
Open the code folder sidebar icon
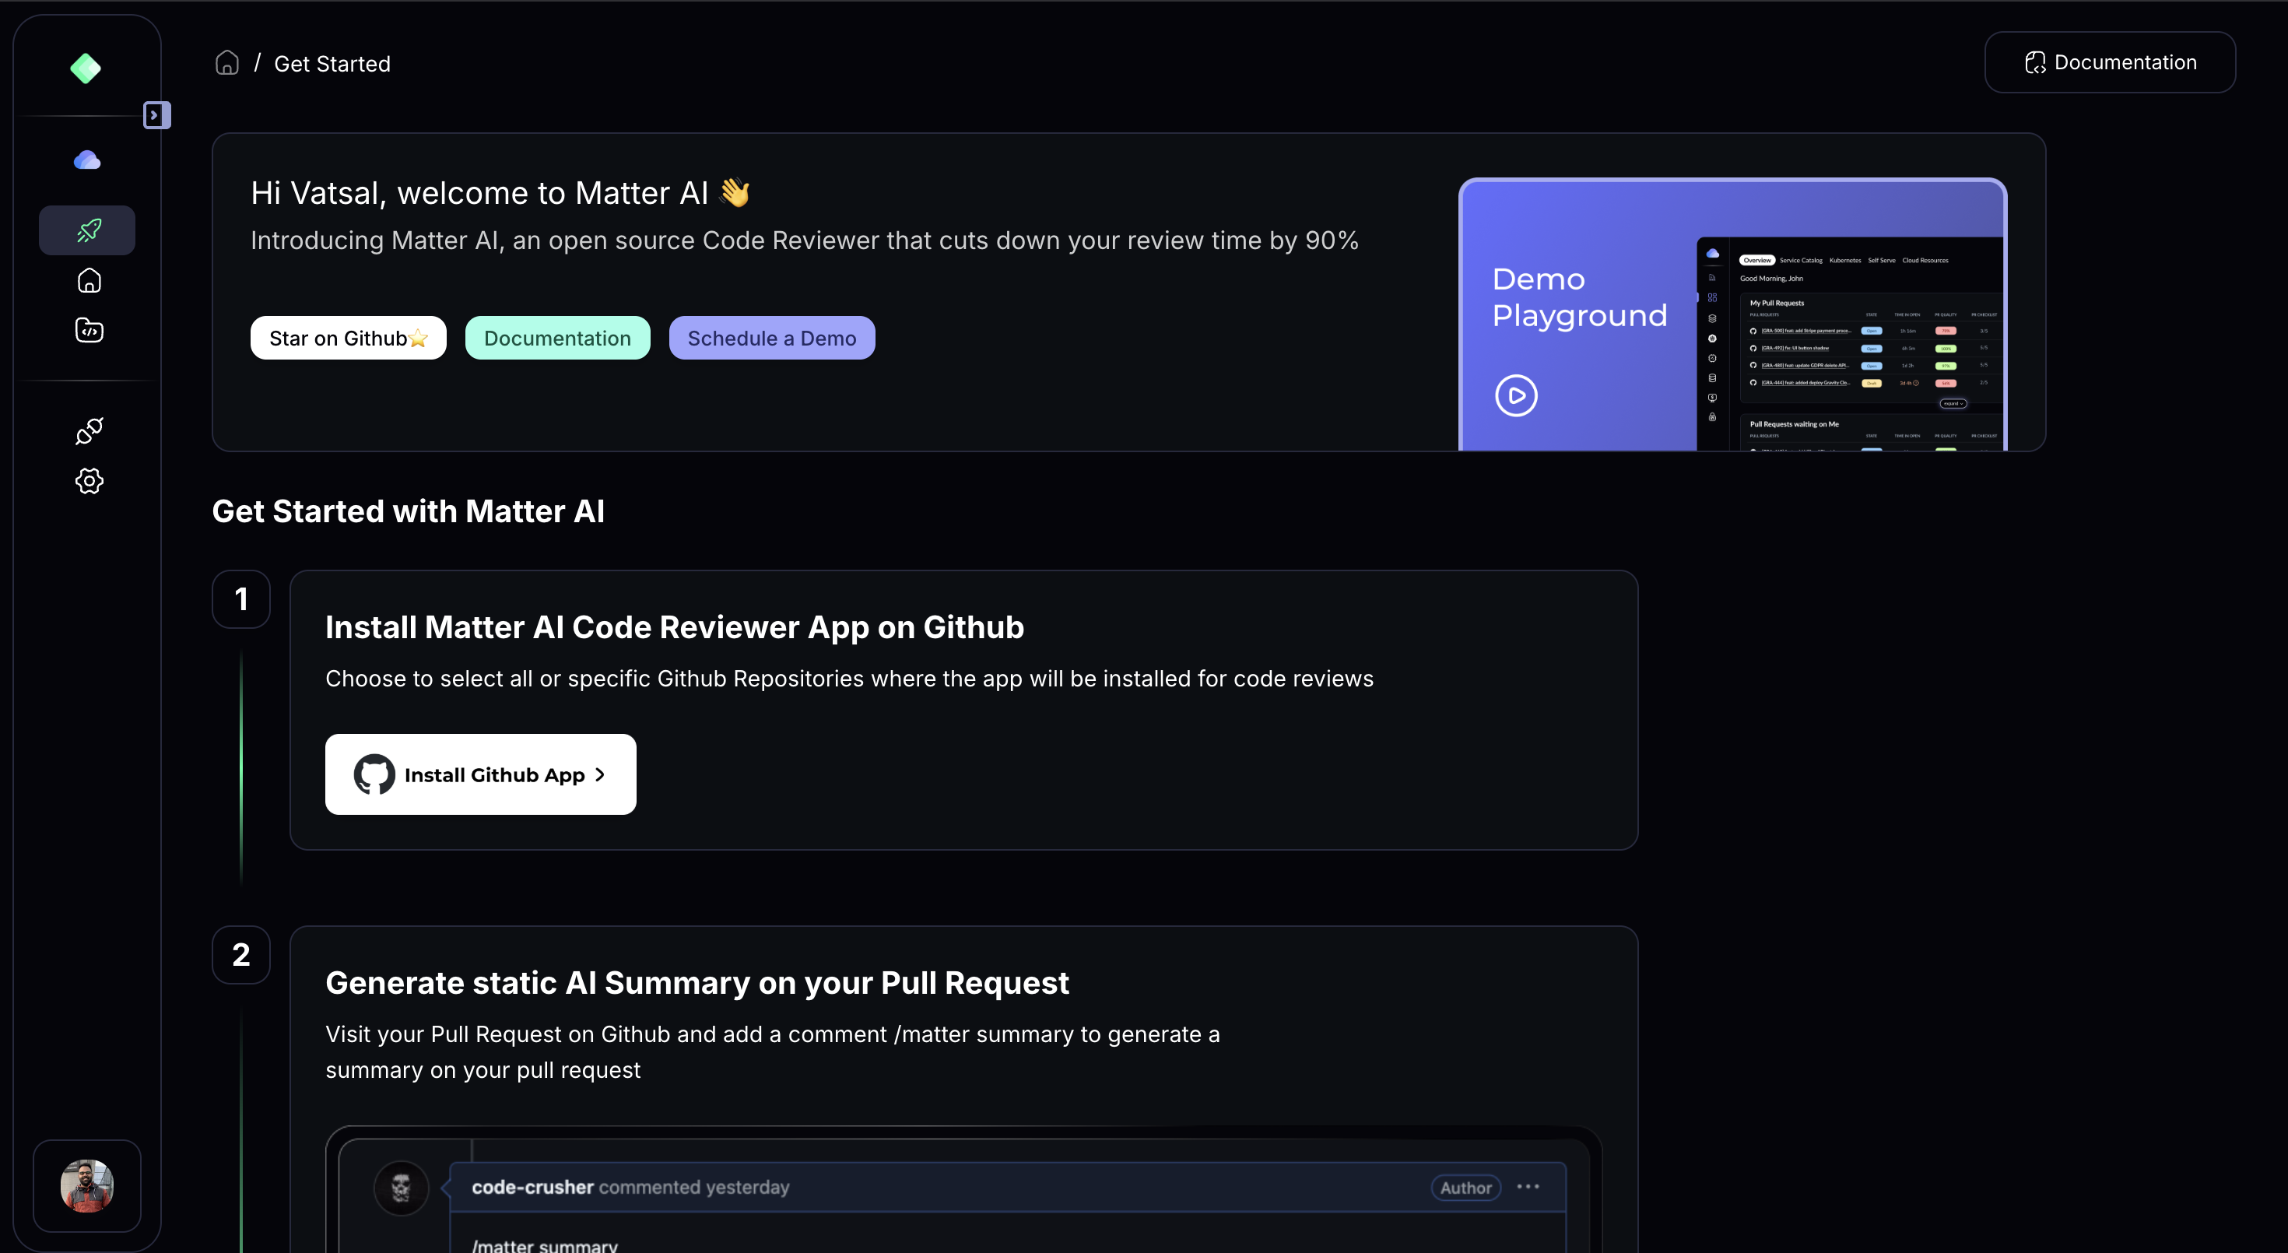point(89,330)
